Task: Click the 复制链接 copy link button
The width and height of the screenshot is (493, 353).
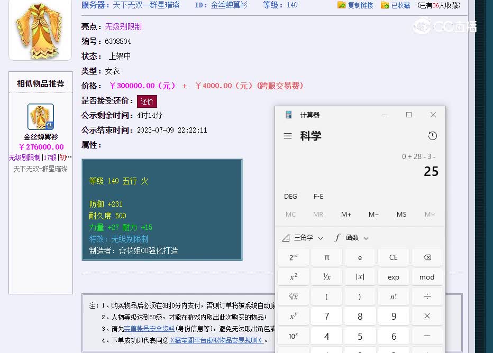Action: click(x=355, y=5)
